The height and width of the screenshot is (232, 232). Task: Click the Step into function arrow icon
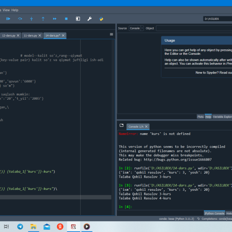(31, 19)
